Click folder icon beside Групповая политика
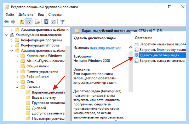 point(28,103)
